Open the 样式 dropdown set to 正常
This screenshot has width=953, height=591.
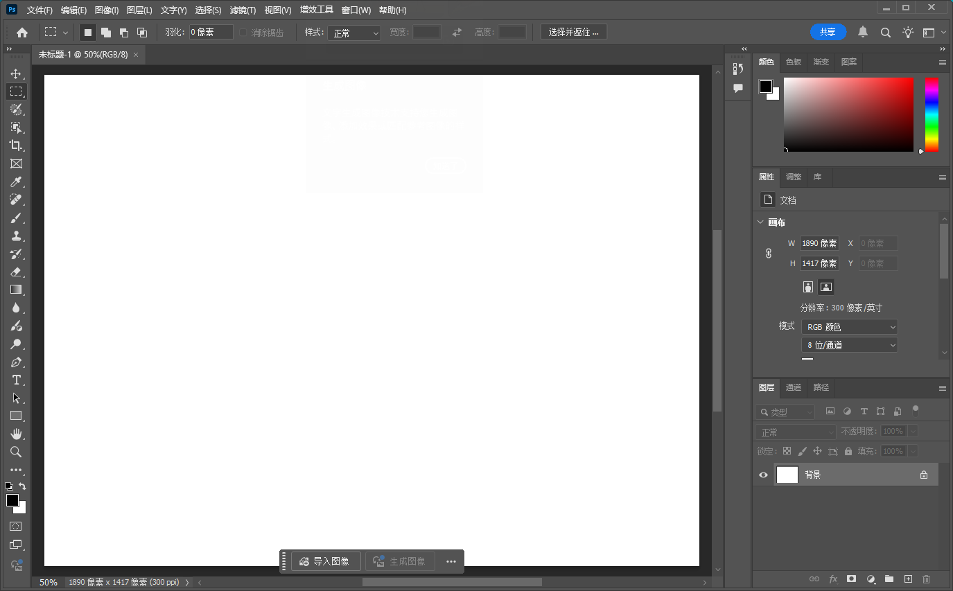point(354,33)
